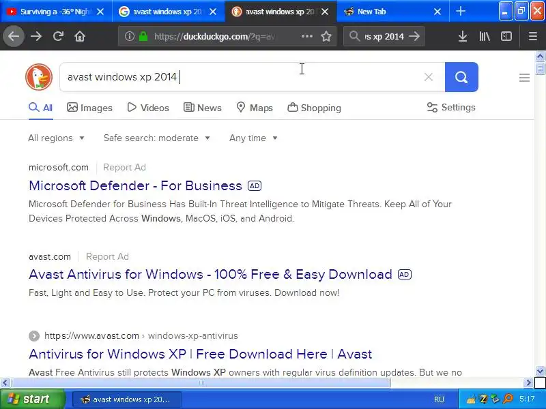The width and height of the screenshot is (546, 409).
Task: Go back to the previous page
Action: coord(14,36)
